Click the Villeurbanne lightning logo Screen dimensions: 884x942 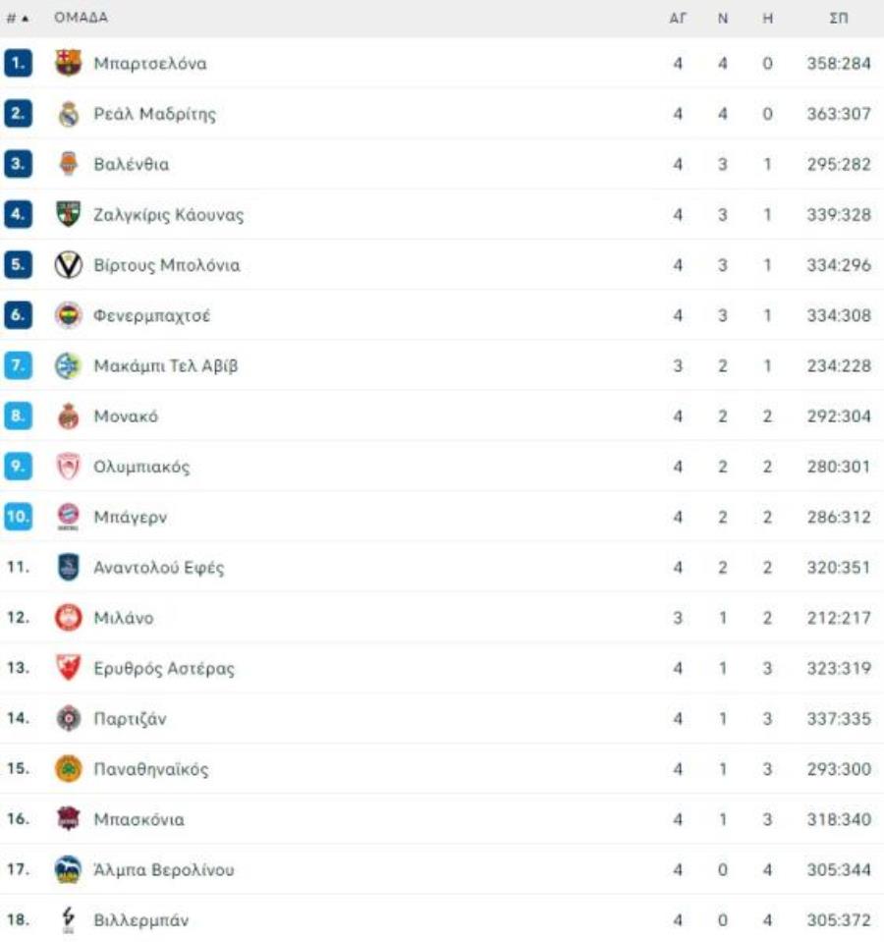tap(68, 920)
